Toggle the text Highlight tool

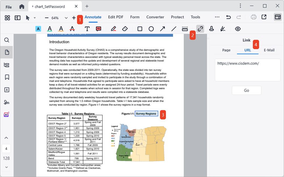(38, 29)
